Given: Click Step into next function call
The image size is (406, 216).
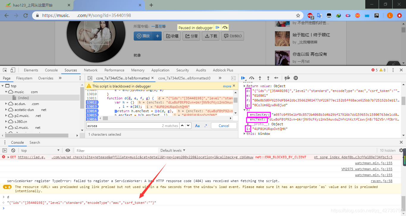Looking at the screenshot, I should pos(260,78).
